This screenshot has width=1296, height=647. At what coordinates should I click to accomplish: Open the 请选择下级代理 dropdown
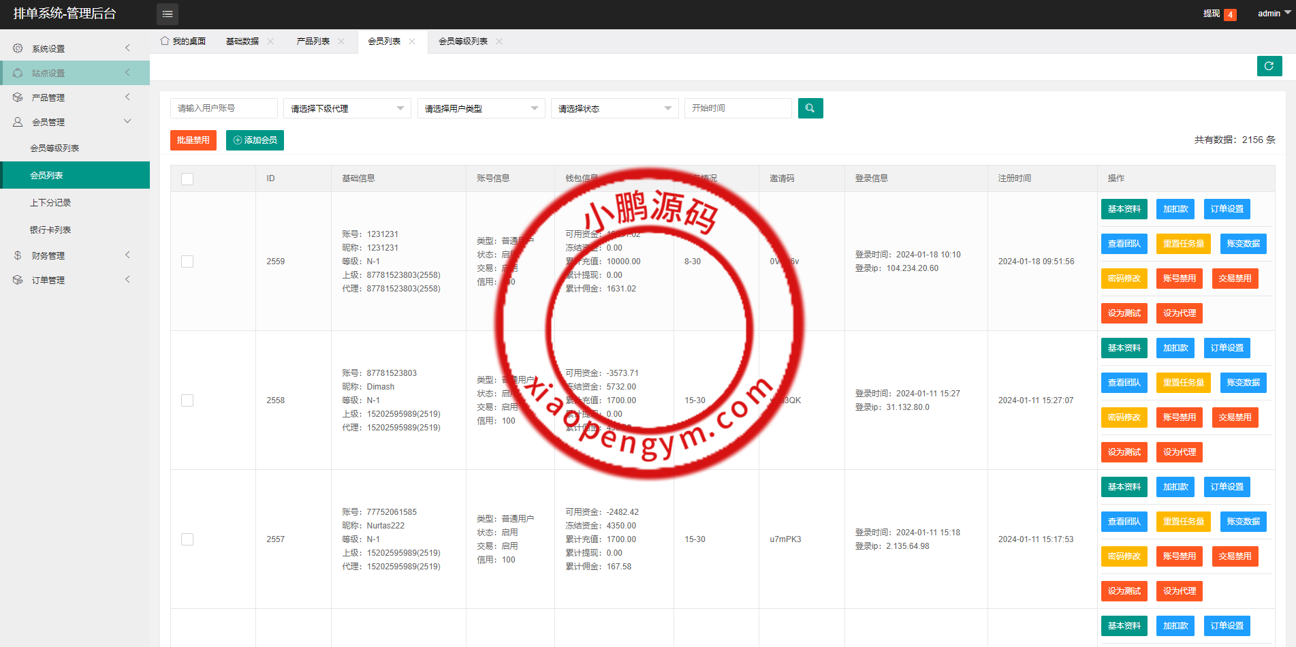[x=347, y=108]
